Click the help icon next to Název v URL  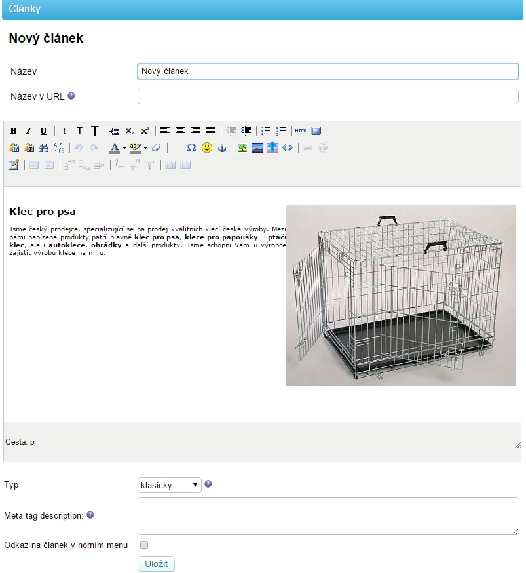(x=71, y=96)
